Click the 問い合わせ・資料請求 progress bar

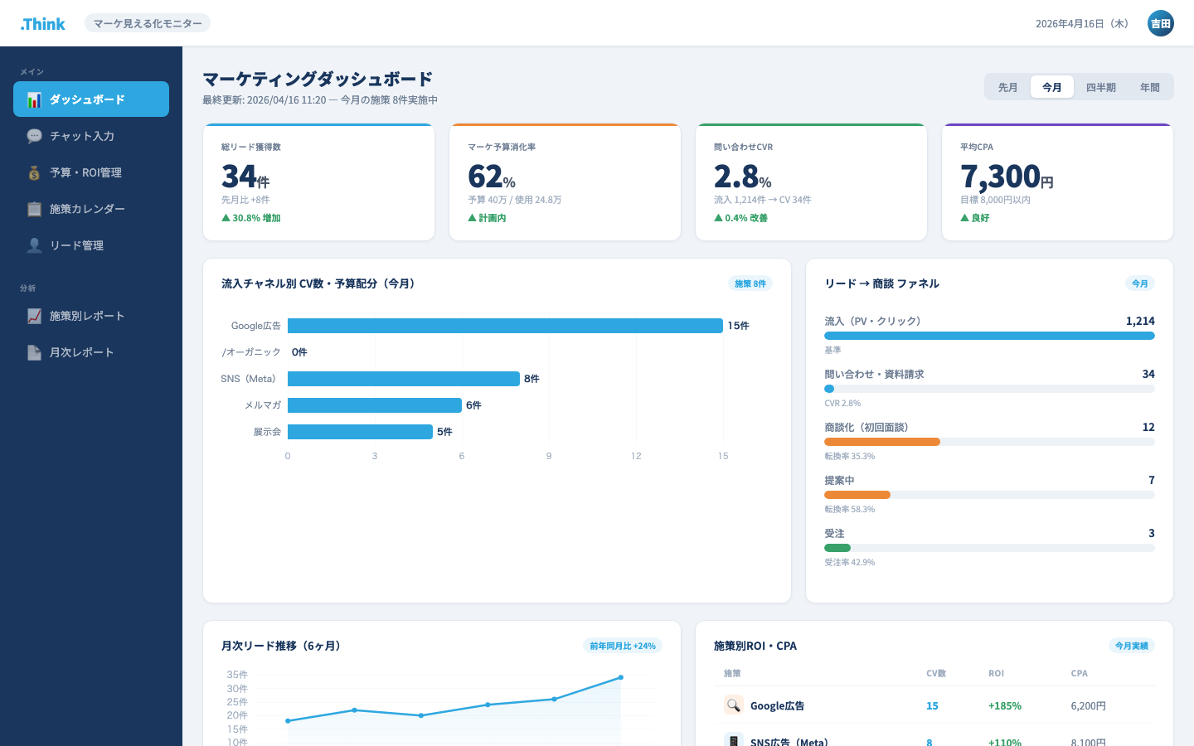(x=989, y=389)
